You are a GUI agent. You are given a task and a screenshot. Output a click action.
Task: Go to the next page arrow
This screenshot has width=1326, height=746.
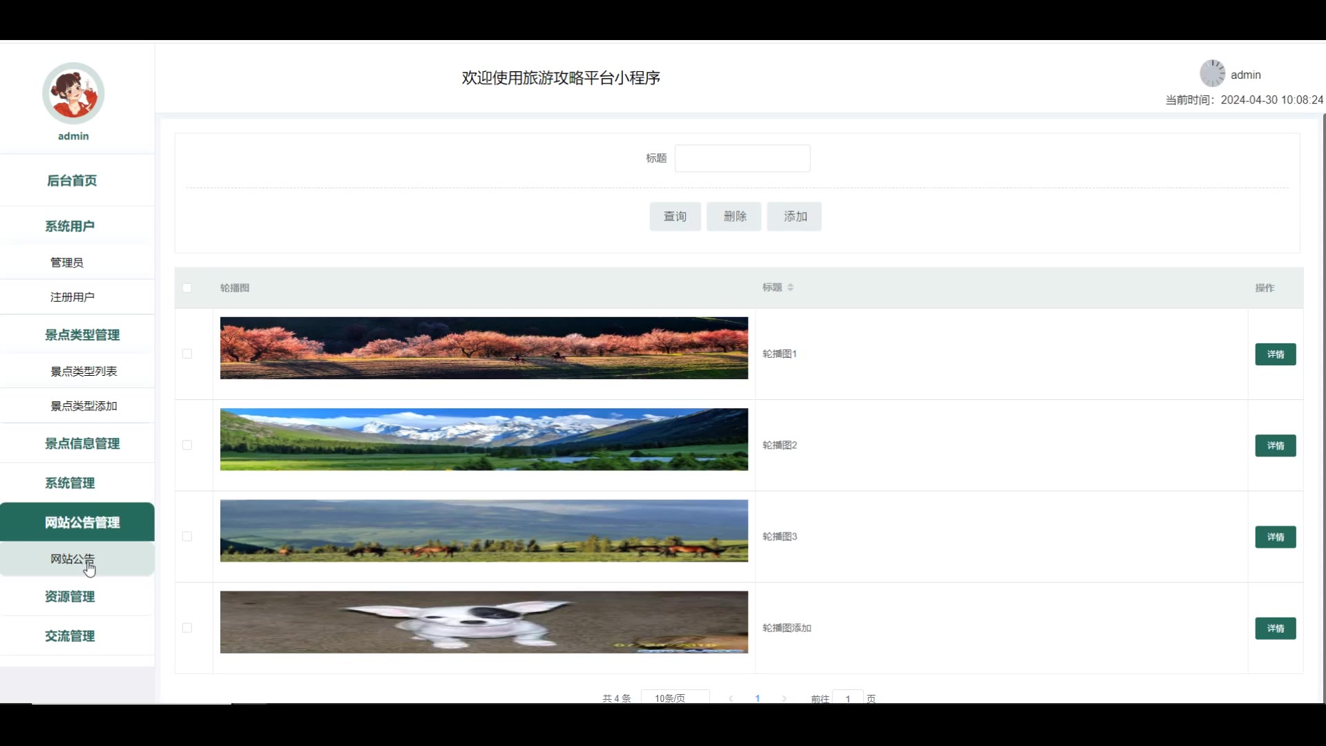[x=784, y=698]
